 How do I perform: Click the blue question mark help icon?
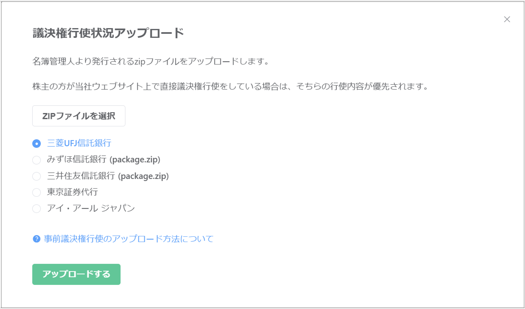36,239
